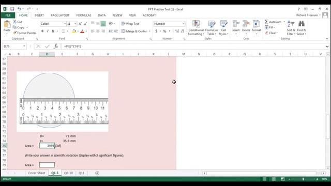The height and width of the screenshot is (186, 331).
Task: Open the Q11 worksheet tab
Action: point(82,173)
